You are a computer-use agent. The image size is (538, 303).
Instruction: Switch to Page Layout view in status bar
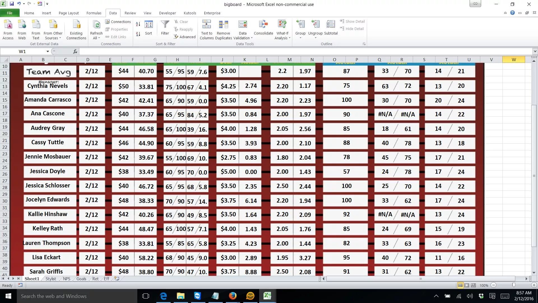[467, 285]
